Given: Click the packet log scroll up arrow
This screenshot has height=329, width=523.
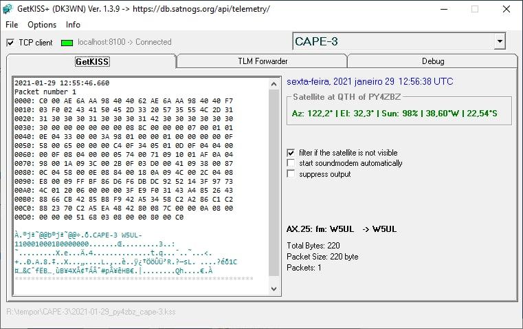Looking at the screenshot, I should click(274, 84).
